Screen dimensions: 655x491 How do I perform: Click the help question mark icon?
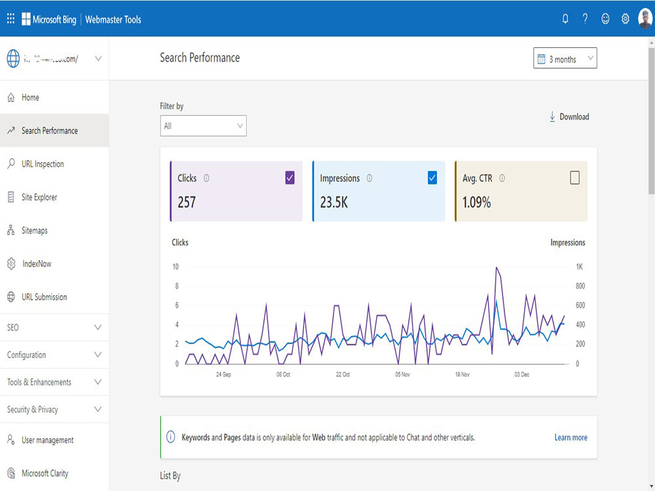[x=585, y=19]
